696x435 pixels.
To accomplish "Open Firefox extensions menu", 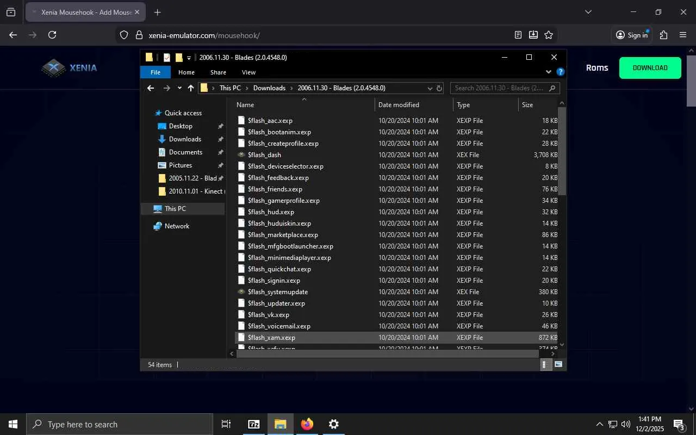I will 663,35.
